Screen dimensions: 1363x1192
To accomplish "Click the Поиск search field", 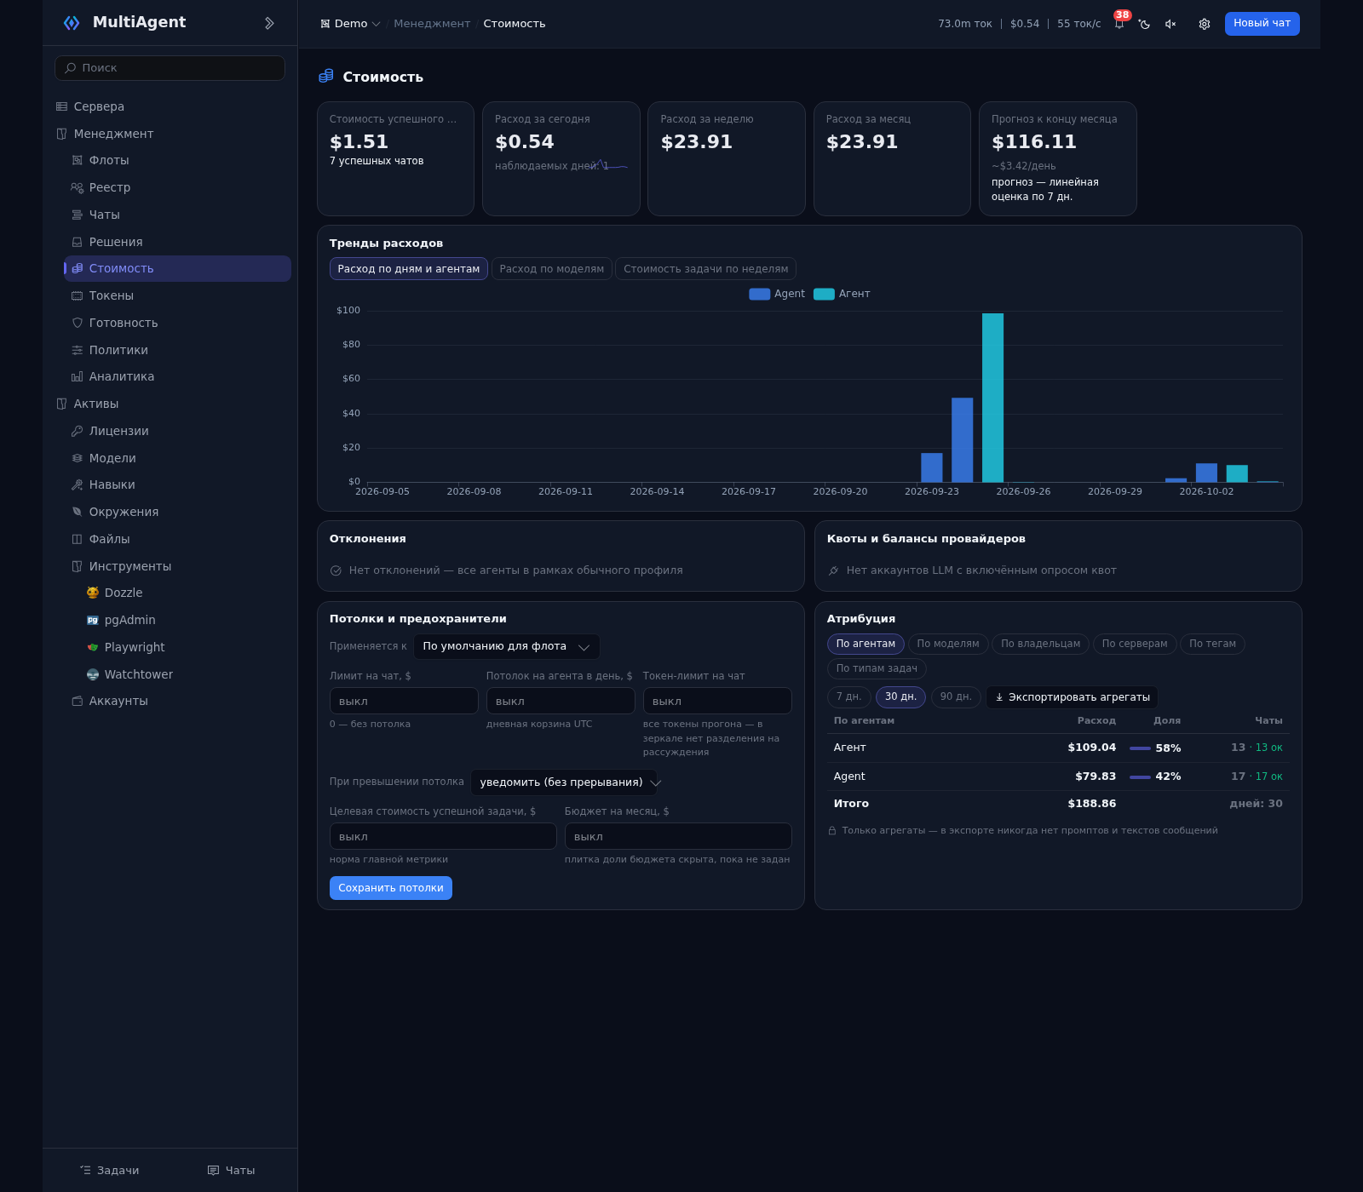I will tap(170, 68).
